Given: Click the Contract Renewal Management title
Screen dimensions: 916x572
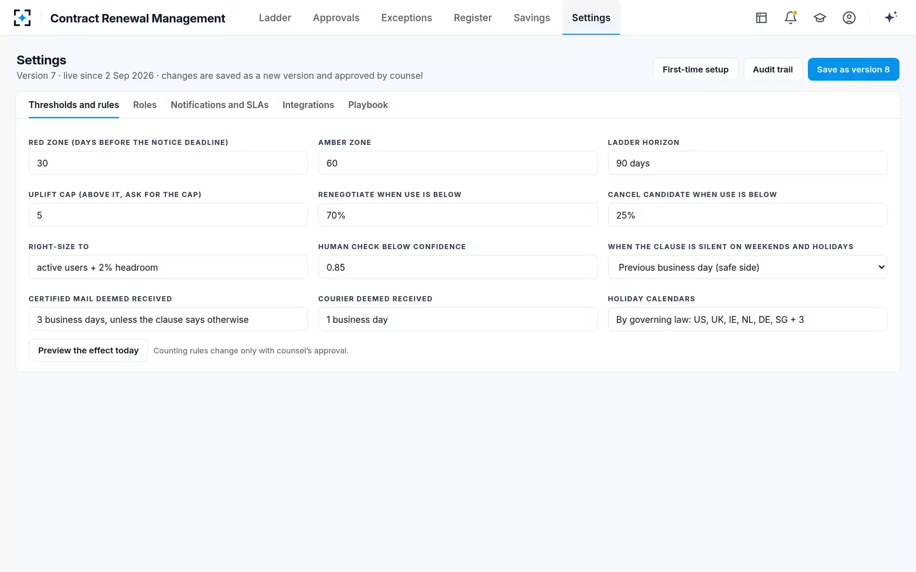Looking at the screenshot, I should point(137,18).
